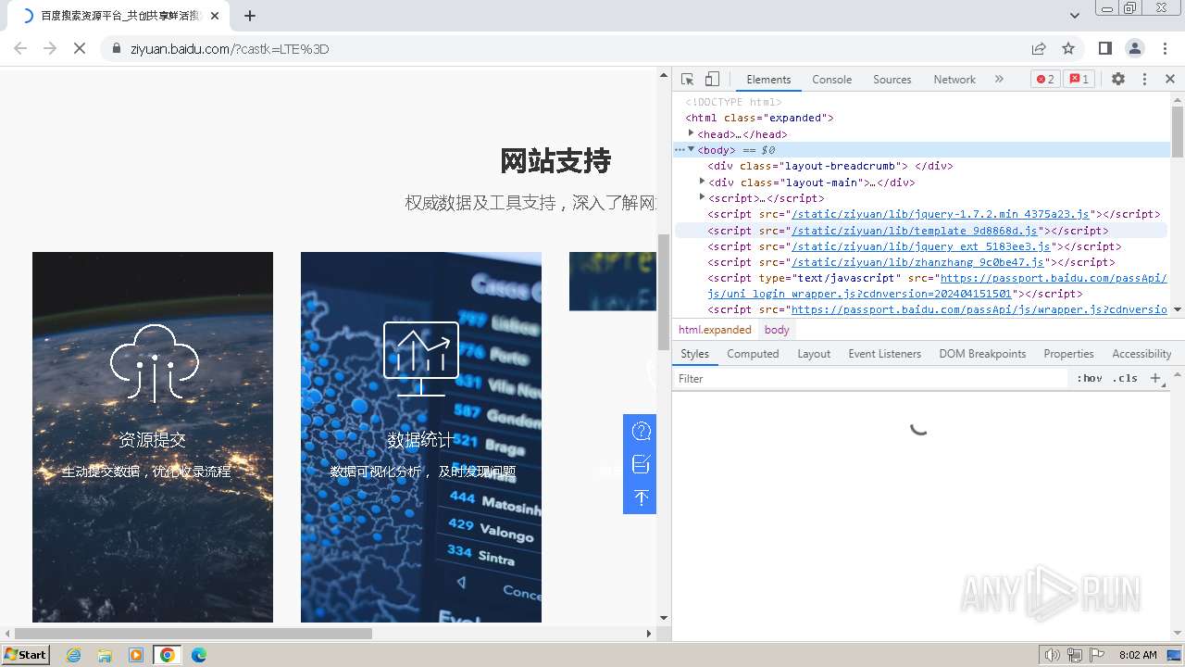Select the inspect element picker icon
1185x667 pixels.
click(x=687, y=80)
